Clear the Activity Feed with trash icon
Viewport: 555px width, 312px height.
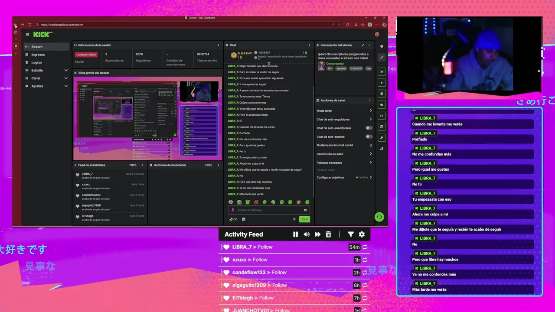point(328,234)
